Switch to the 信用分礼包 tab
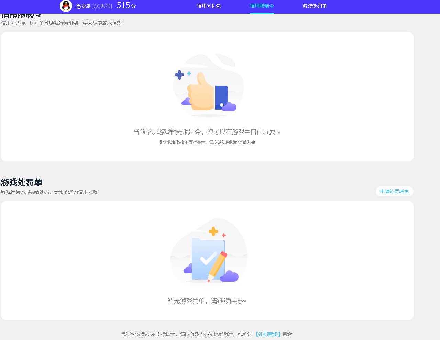 coord(209,6)
